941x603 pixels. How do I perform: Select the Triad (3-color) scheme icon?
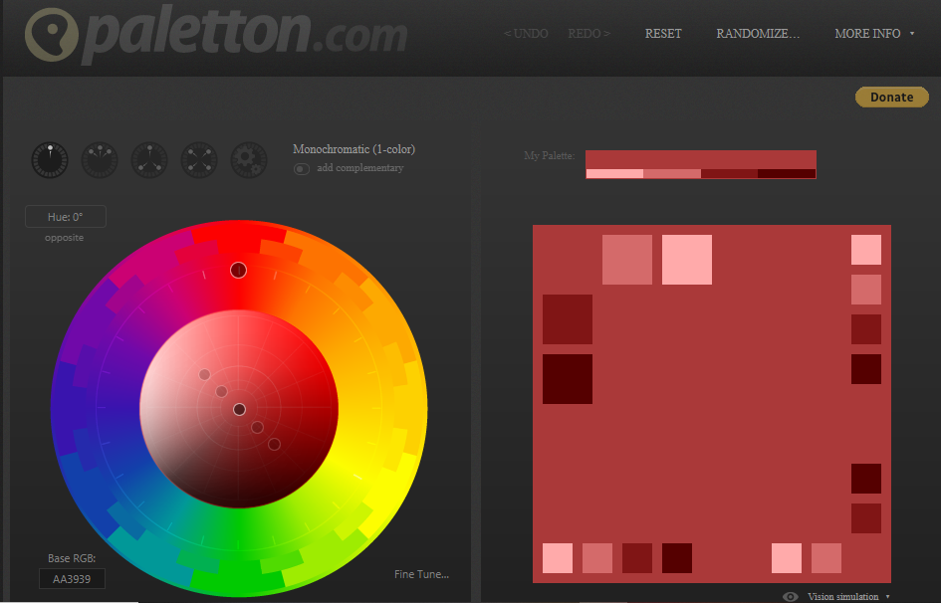pyautogui.click(x=149, y=159)
